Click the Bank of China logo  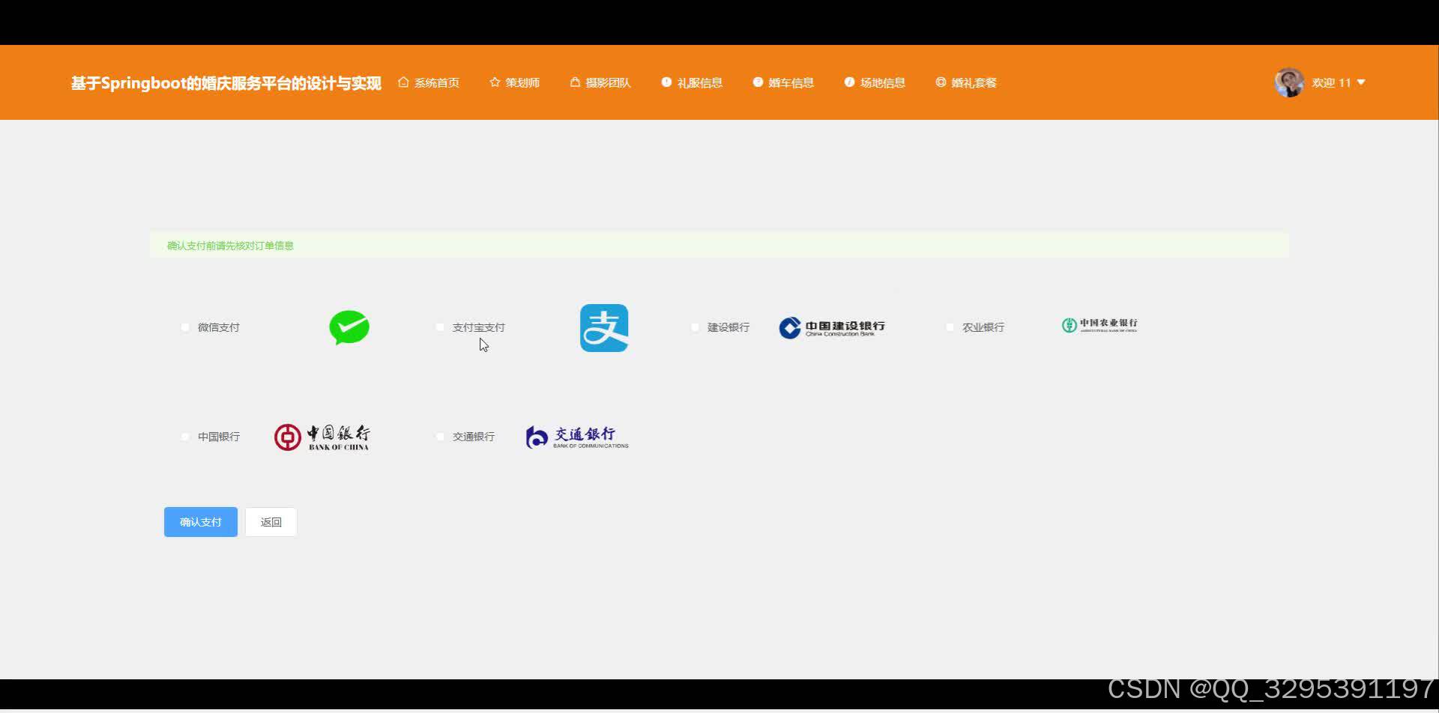coord(322,437)
